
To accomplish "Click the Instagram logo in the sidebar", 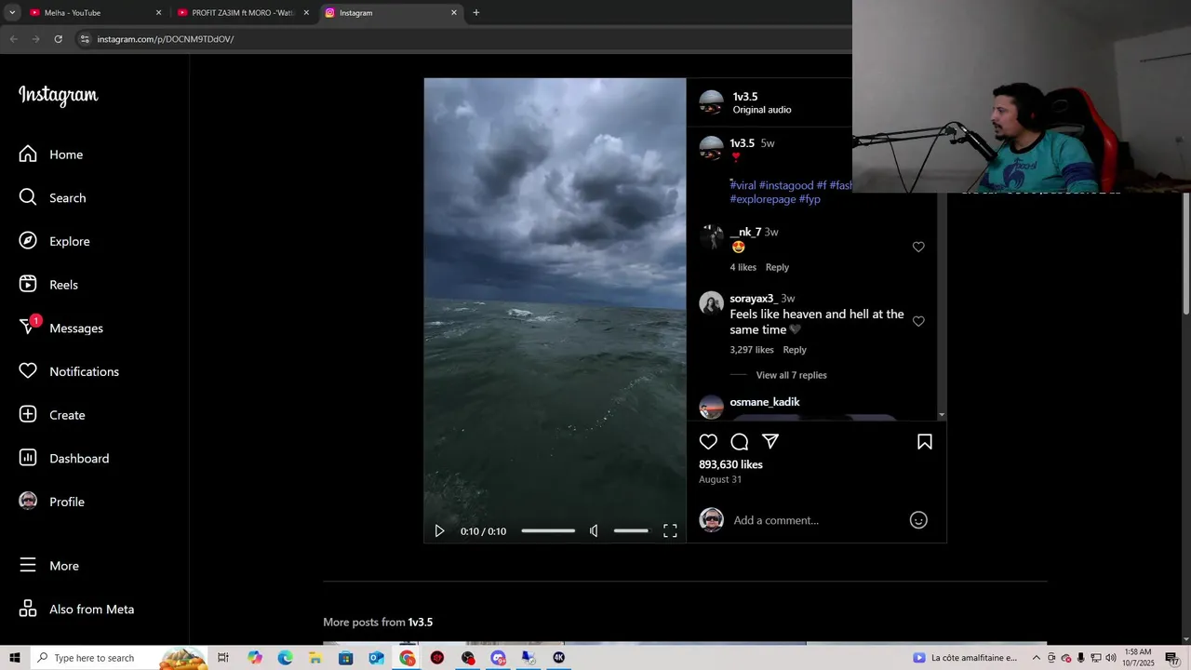I will coord(58,95).
